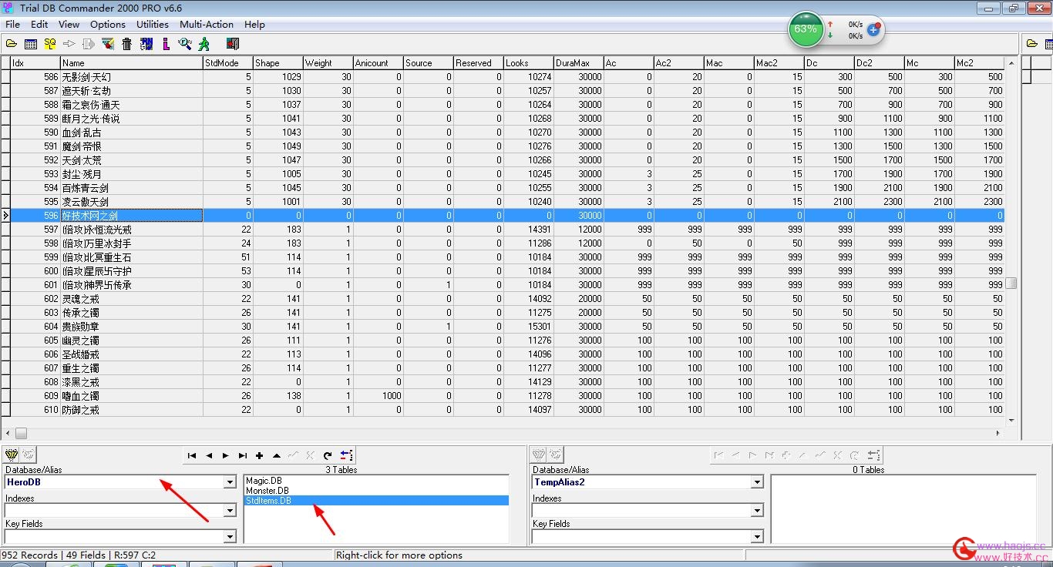This screenshot has height=567, width=1053.
Task: Expand the left Key Fields dropdown
Action: [230, 536]
